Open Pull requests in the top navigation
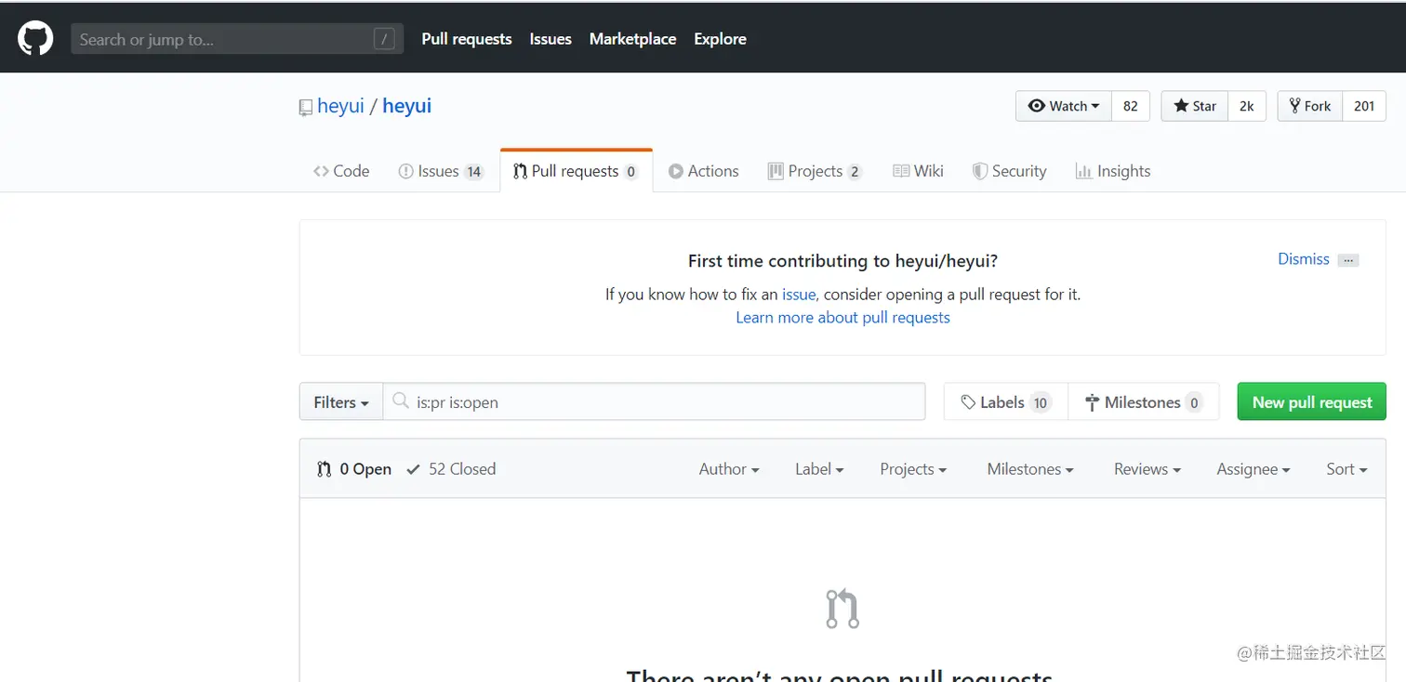 pos(467,39)
